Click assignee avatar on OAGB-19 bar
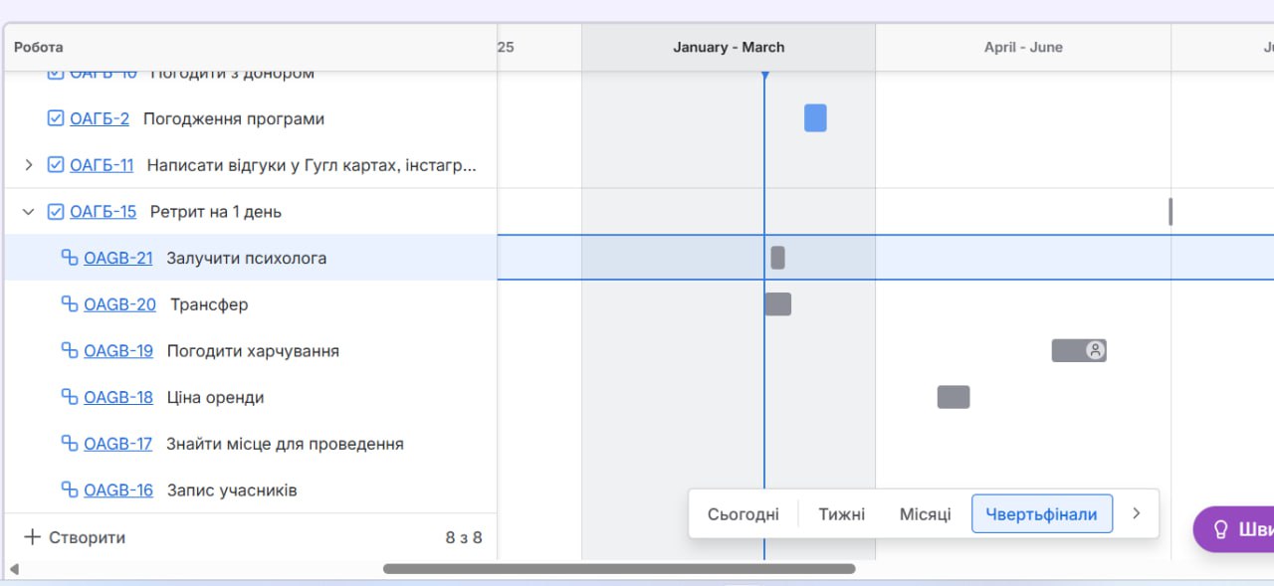The height and width of the screenshot is (586, 1274). pos(1095,350)
